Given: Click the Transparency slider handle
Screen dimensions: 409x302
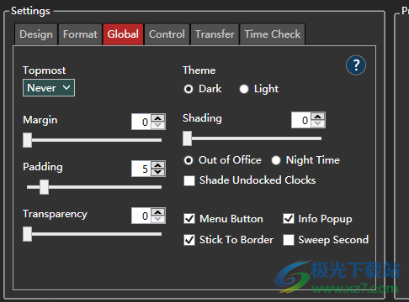Looking at the screenshot, I should click(27, 234).
